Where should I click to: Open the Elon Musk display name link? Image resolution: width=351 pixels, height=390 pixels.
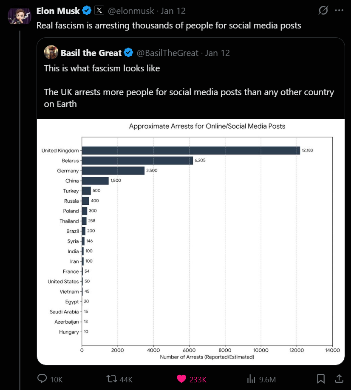pos(58,11)
